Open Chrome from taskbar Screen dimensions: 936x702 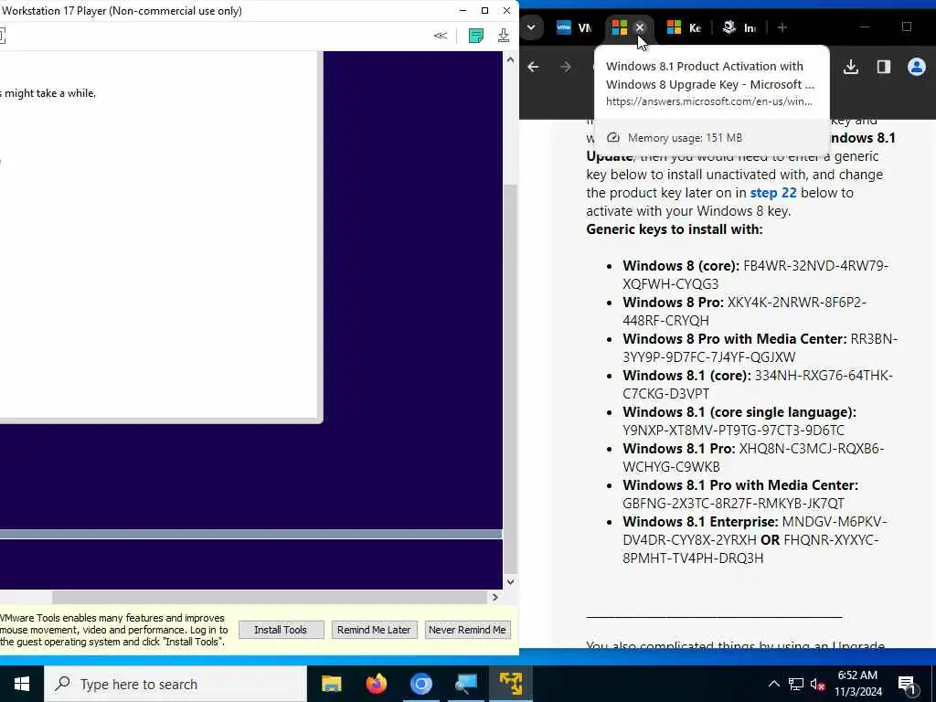(420, 684)
